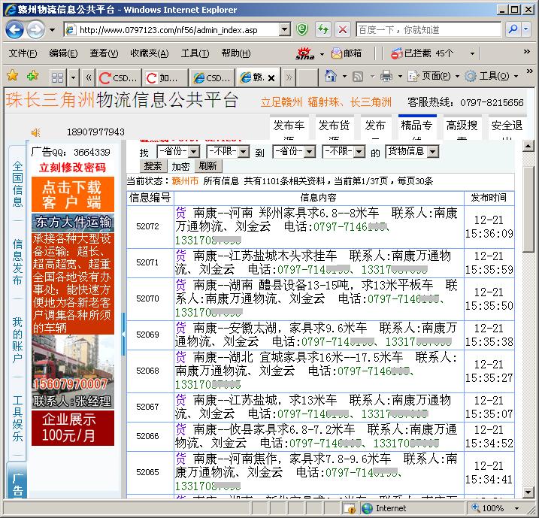
Task: Click the 点击下载客户端 orange banner
Action: point(73,195)
